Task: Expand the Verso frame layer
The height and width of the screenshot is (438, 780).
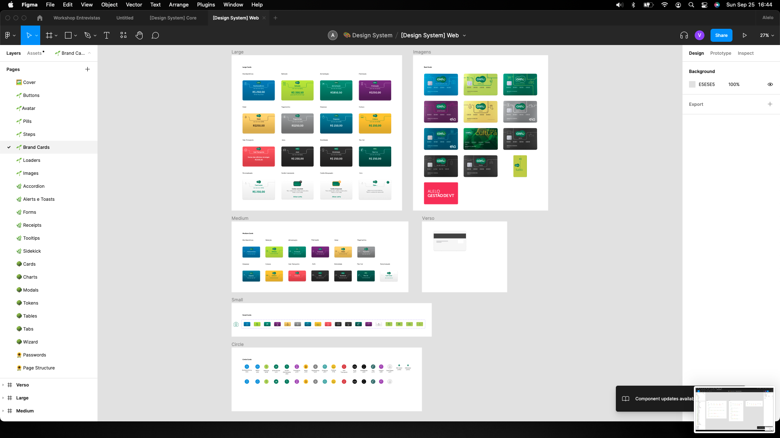Action: pyautogui.click(x=3, y=385)
